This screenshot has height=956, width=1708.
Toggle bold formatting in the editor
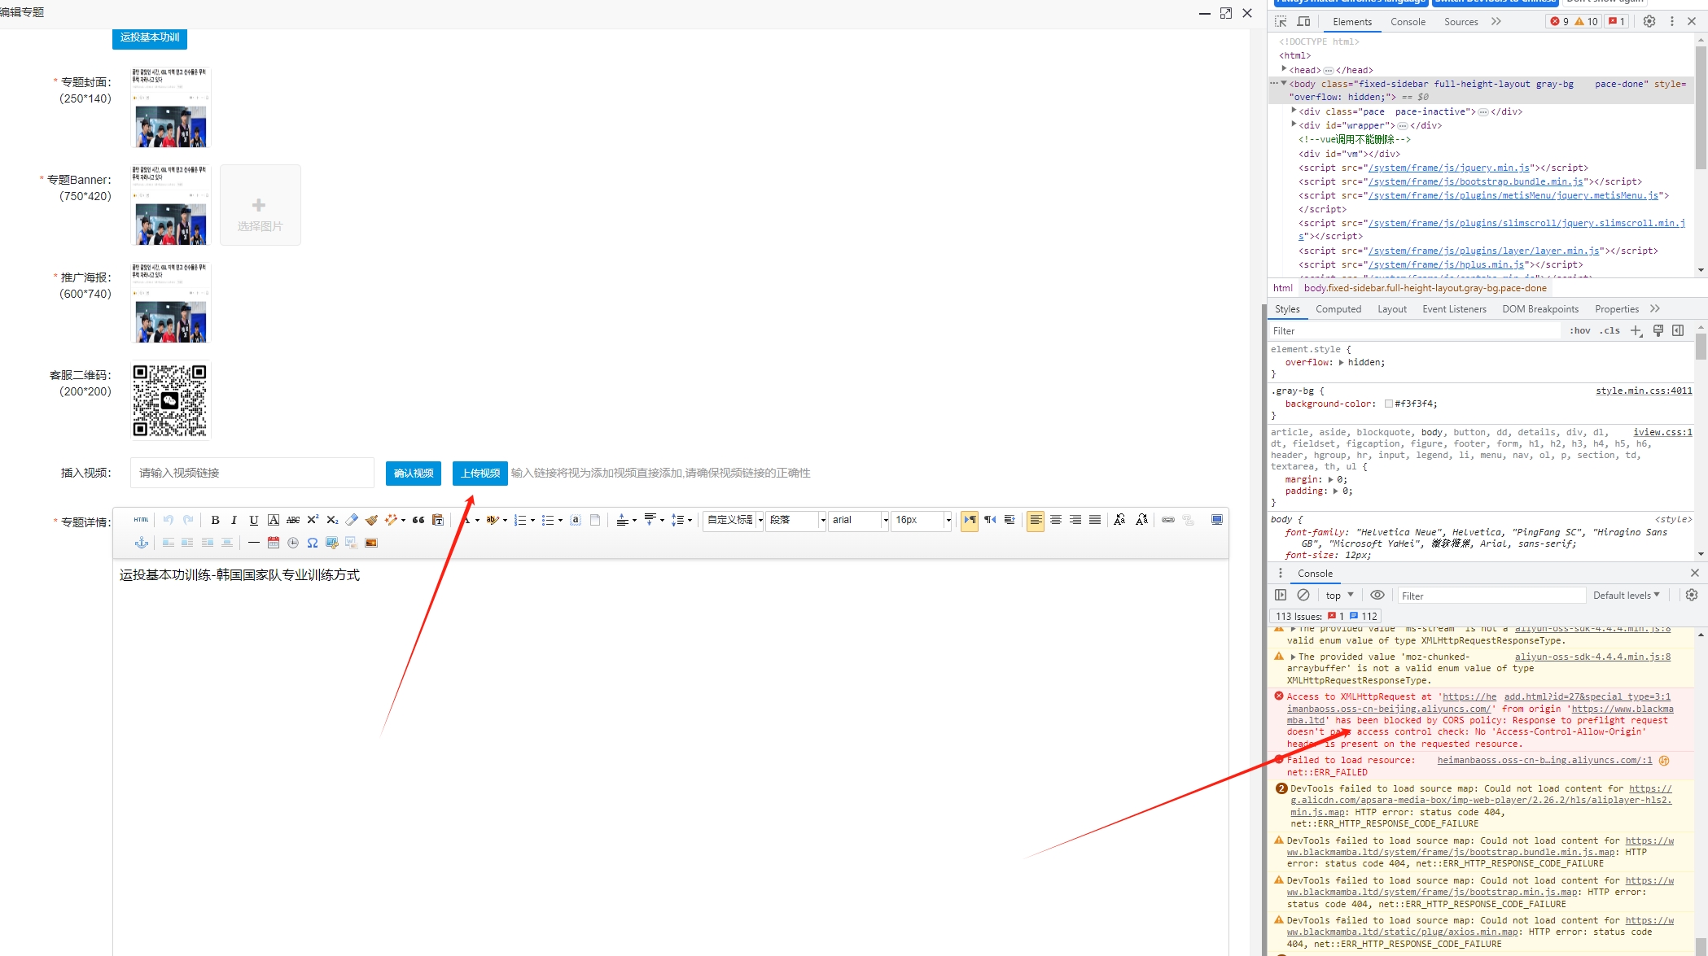coord(215,520)
